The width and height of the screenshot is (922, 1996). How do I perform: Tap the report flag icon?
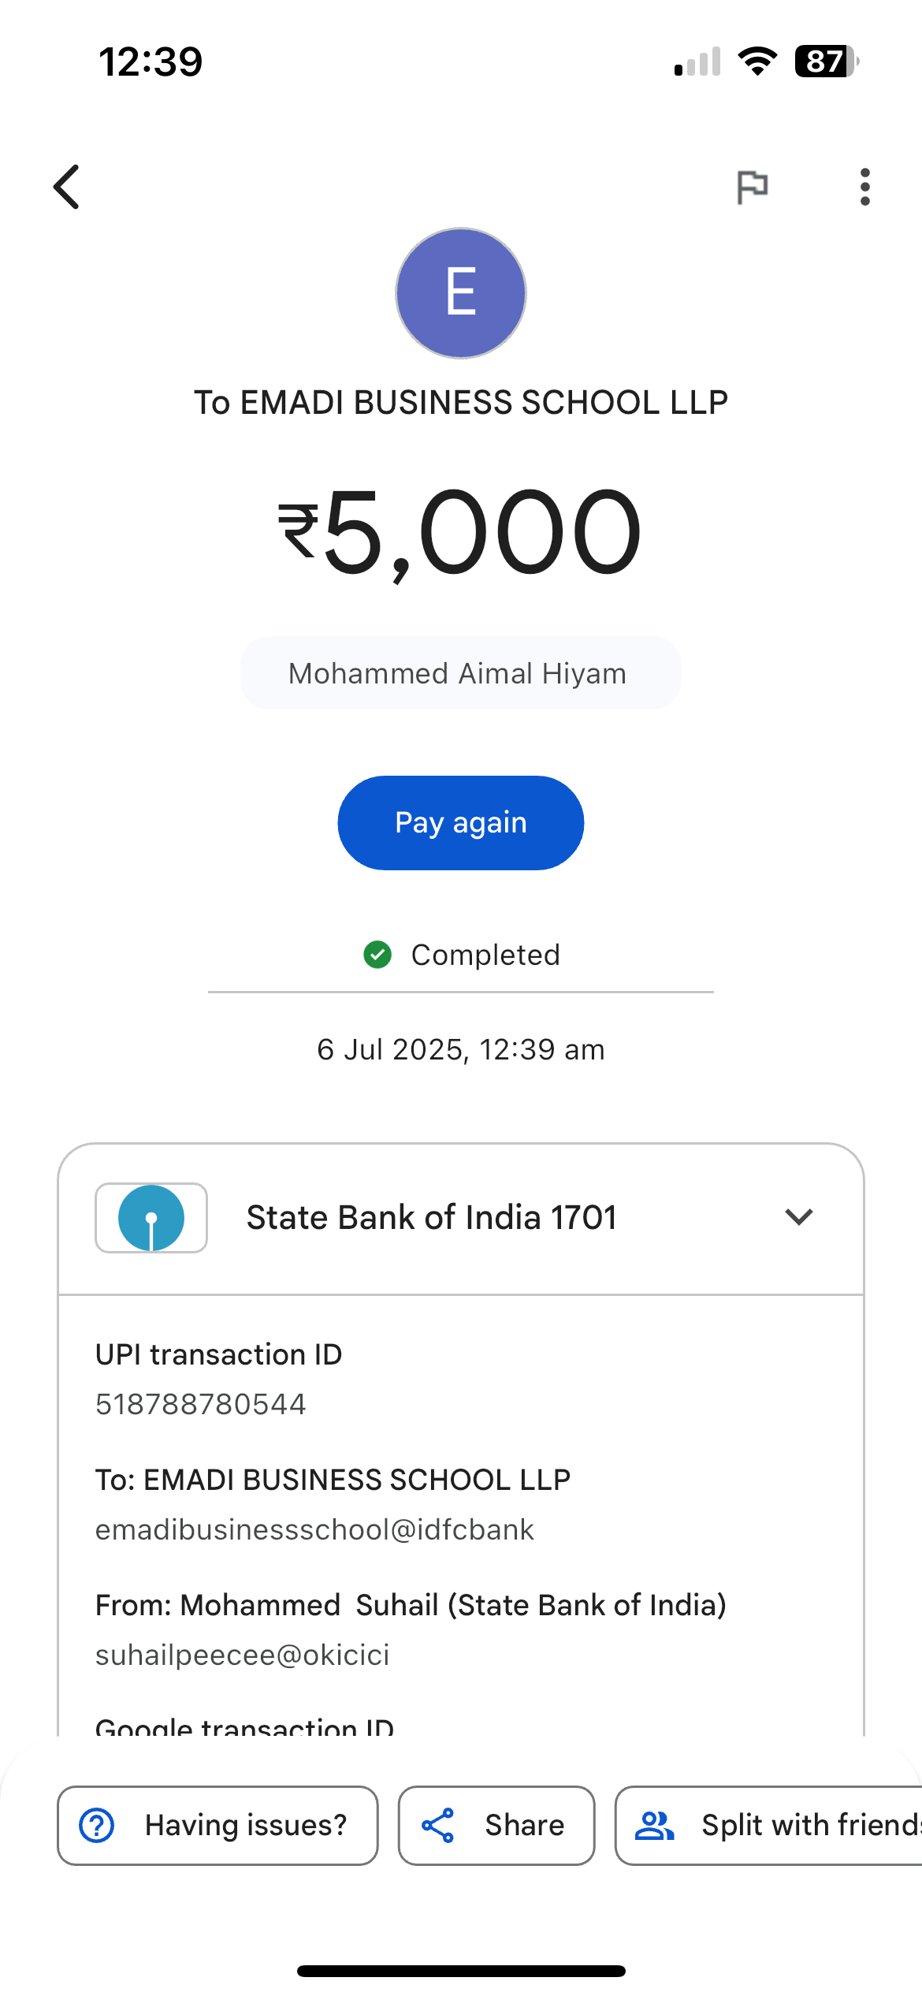coord(752,188)
